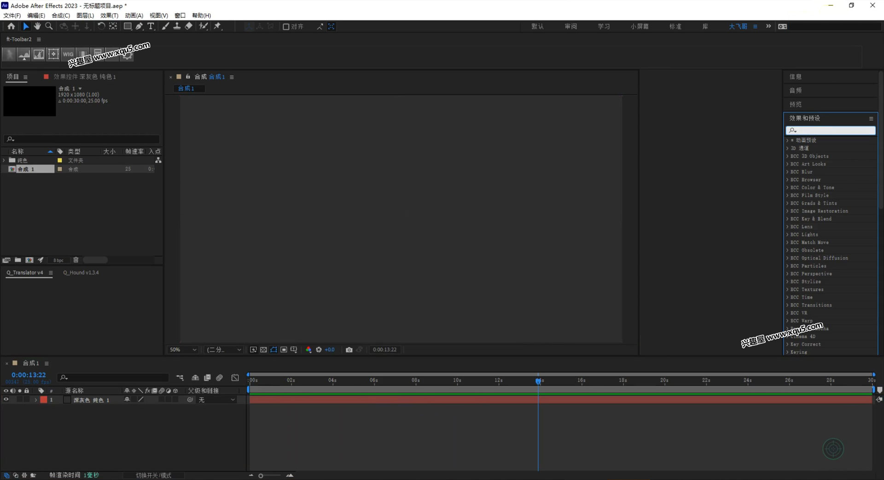Open the composition mini-flowchart icon
Image resolution: width=884 pixels, height=480 pixels.
[180, 378]
